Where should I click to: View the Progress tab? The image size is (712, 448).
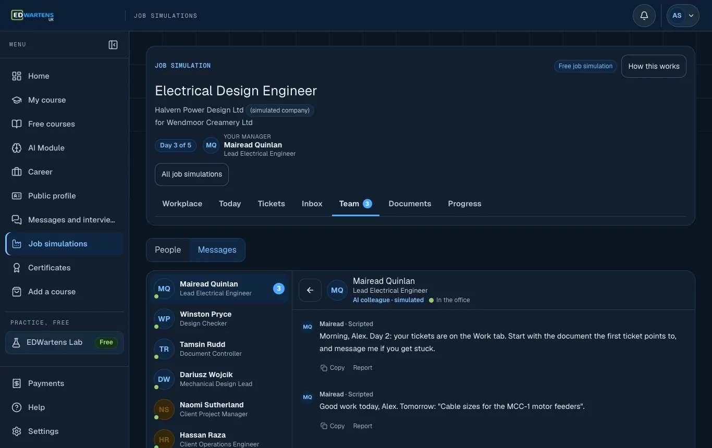pos(464,204)
